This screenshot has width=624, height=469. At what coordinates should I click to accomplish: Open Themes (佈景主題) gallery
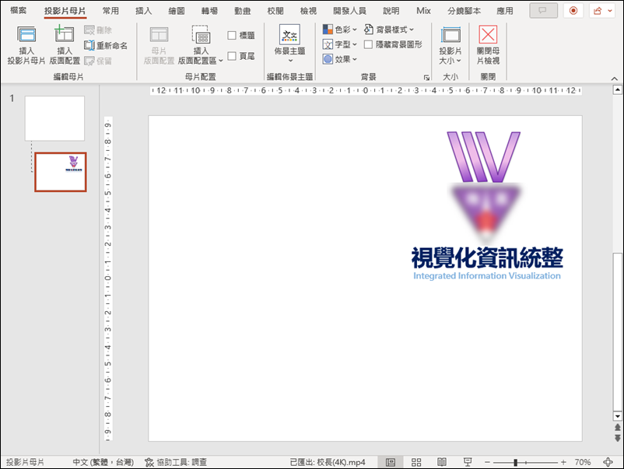coord(289,44)
